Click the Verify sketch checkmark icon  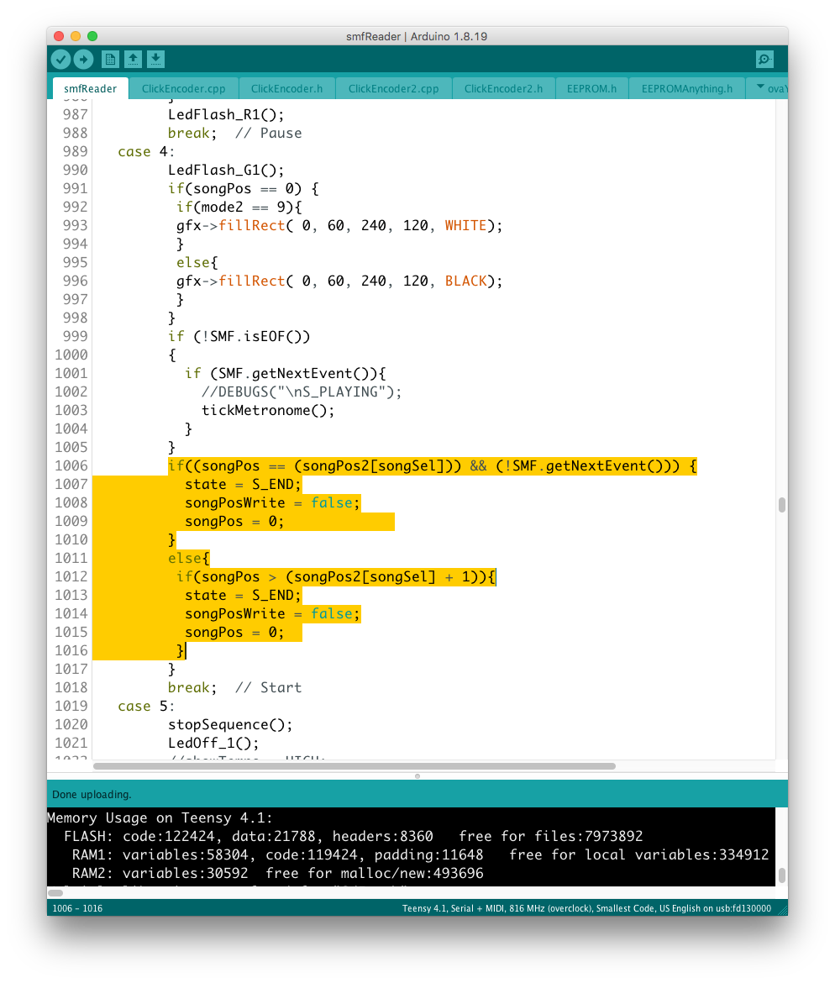60,59
